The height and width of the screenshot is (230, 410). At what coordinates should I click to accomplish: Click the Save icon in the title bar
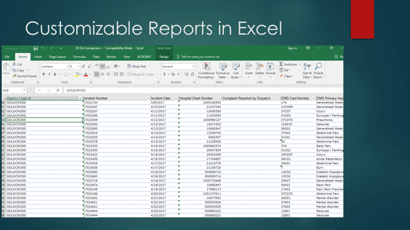[35, 49]
